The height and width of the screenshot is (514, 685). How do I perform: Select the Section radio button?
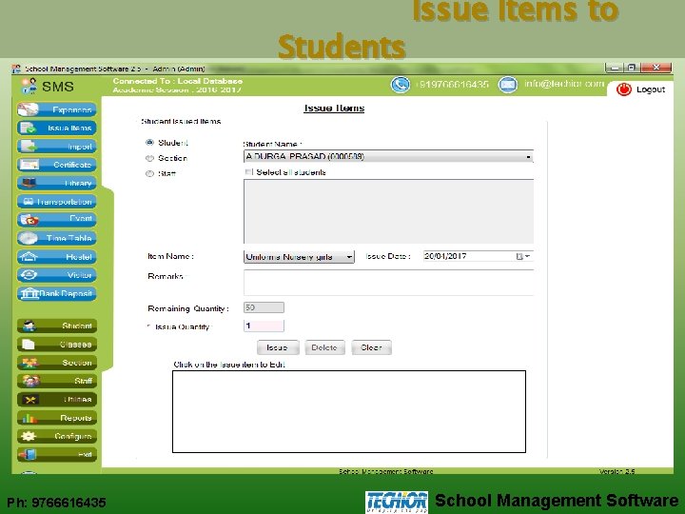(150, 158)
